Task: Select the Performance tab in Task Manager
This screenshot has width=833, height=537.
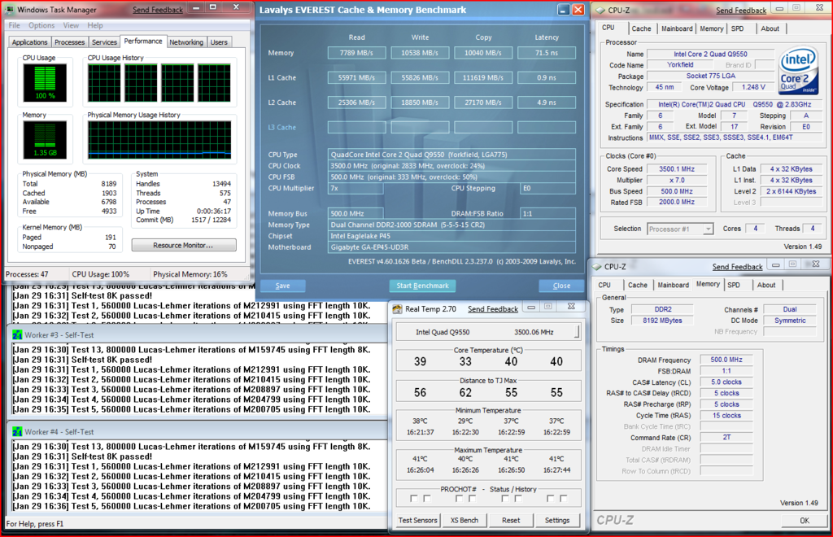Action: (143, 41)
